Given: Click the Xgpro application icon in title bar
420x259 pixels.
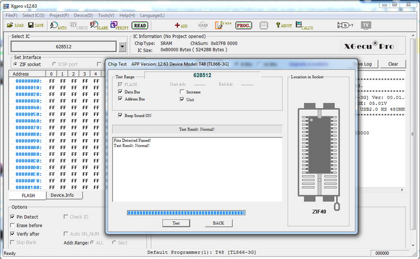Looking at the screenshot, I should click(6, 5).
